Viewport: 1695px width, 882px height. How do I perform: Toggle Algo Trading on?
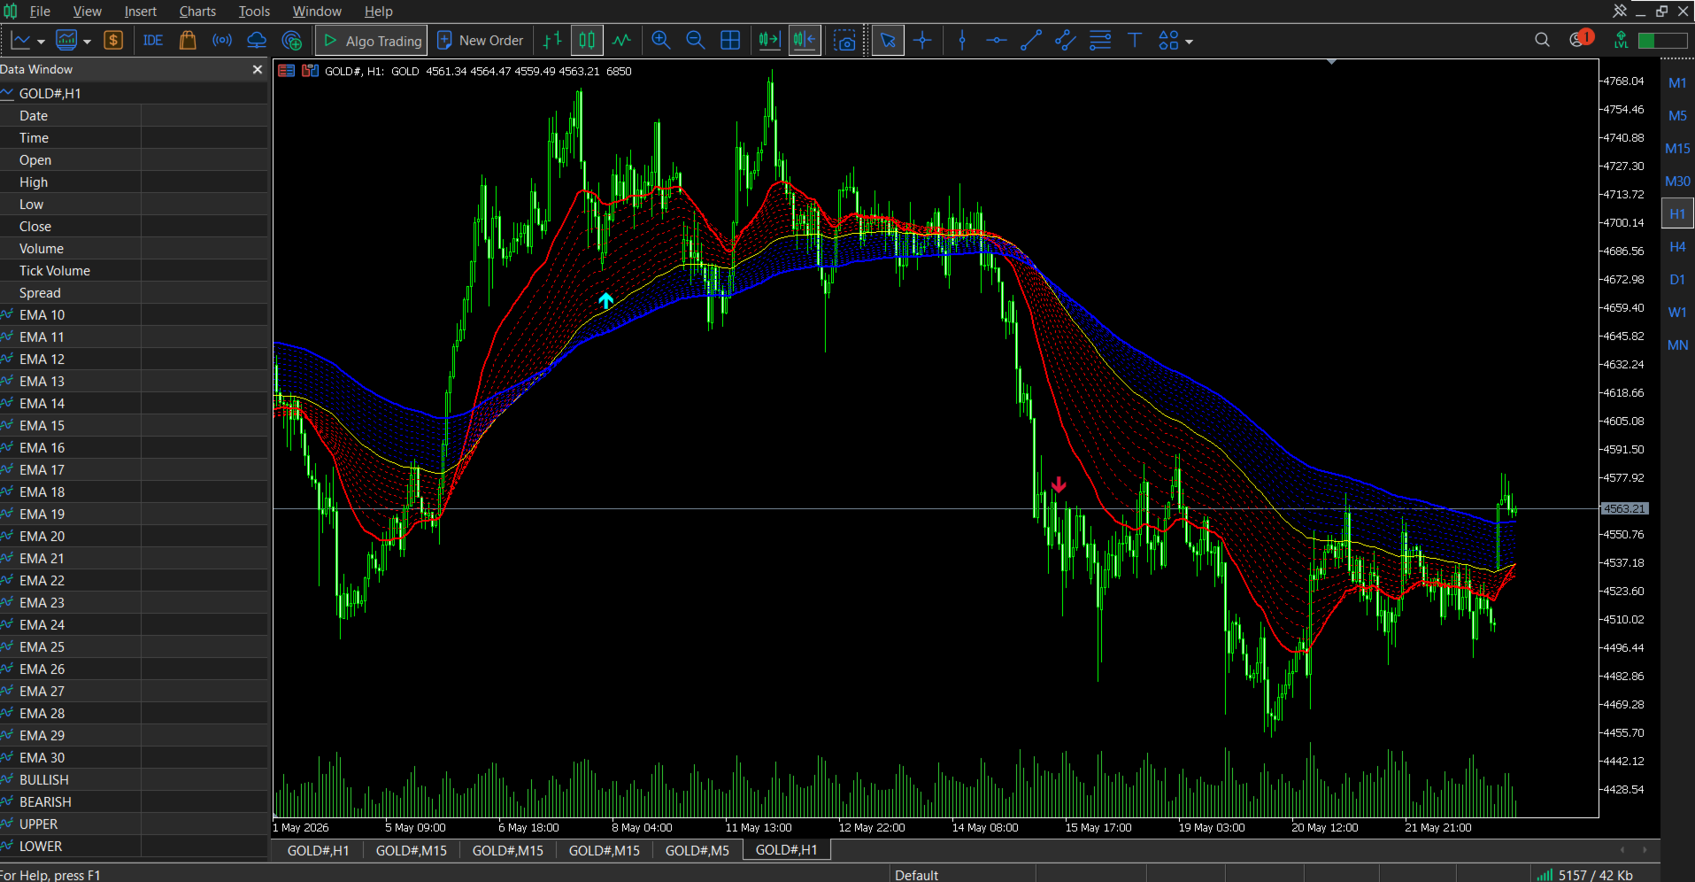coord(372,41)
